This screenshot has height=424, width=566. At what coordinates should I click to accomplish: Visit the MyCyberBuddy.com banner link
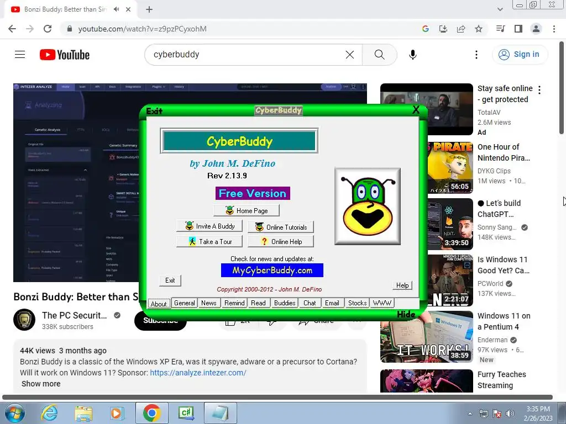click(x=272, y=271)
